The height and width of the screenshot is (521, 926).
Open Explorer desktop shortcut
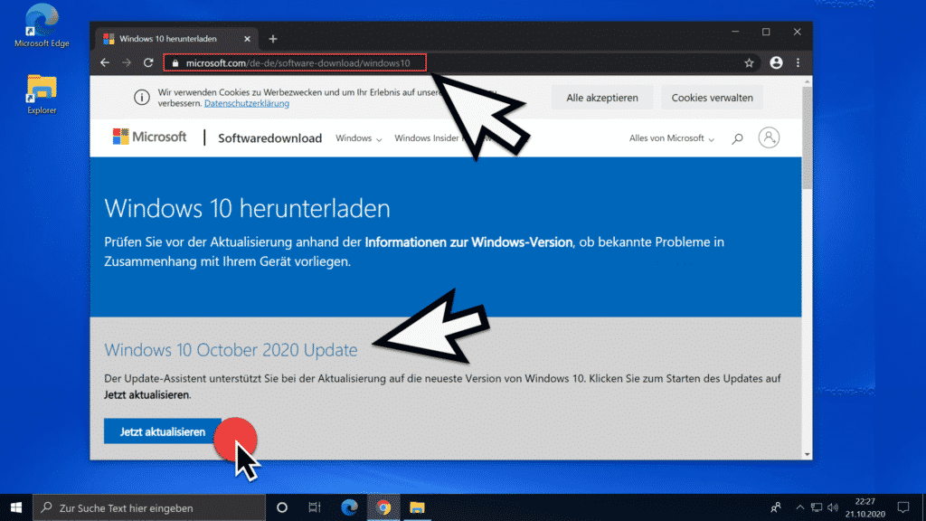click(x=42, y=94)
